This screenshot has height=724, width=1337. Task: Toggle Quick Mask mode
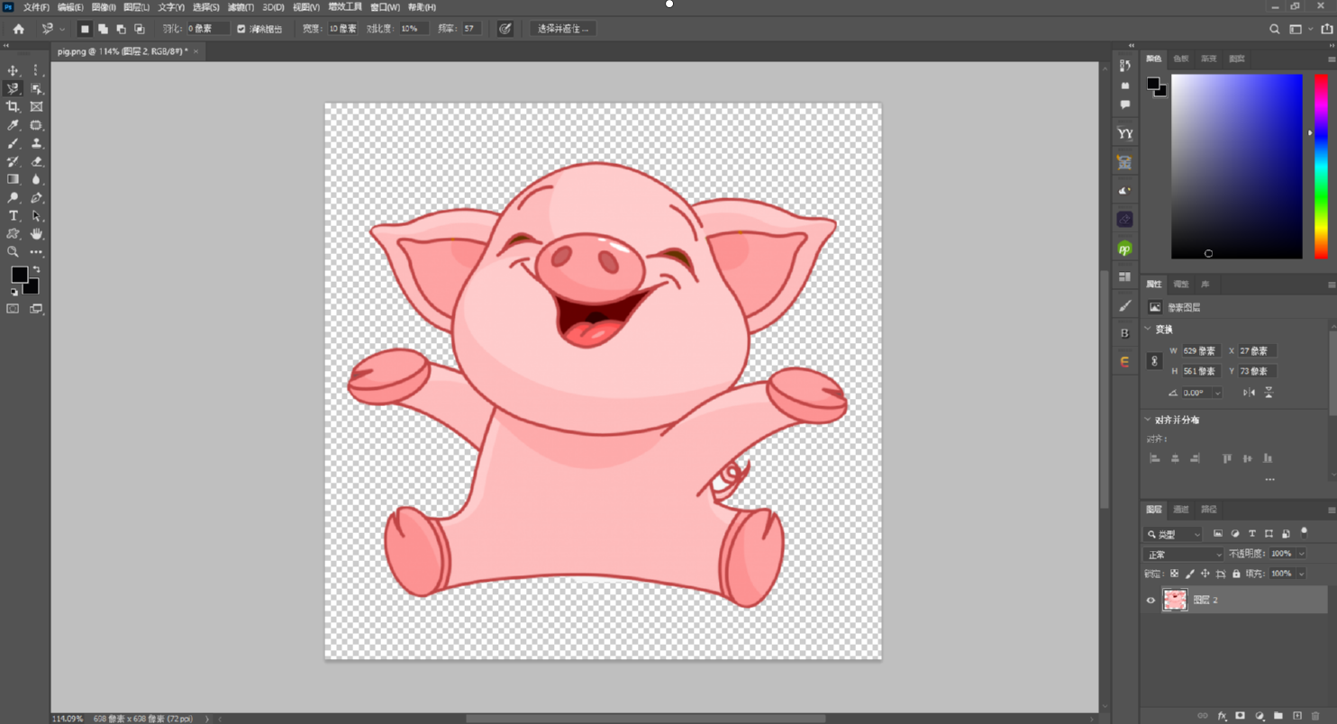point(13,309)
